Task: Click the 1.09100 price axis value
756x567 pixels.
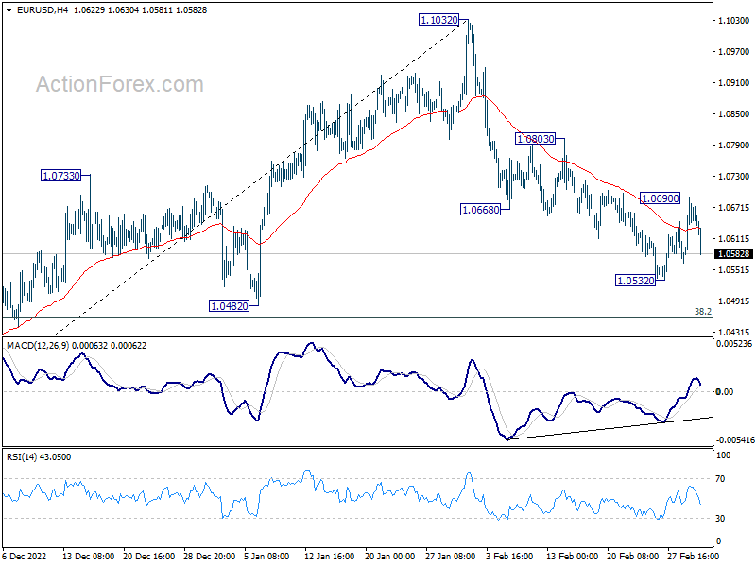Action: (x=734, y=83)
